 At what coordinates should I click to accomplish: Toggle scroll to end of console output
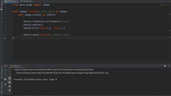[x=10, y=82]
